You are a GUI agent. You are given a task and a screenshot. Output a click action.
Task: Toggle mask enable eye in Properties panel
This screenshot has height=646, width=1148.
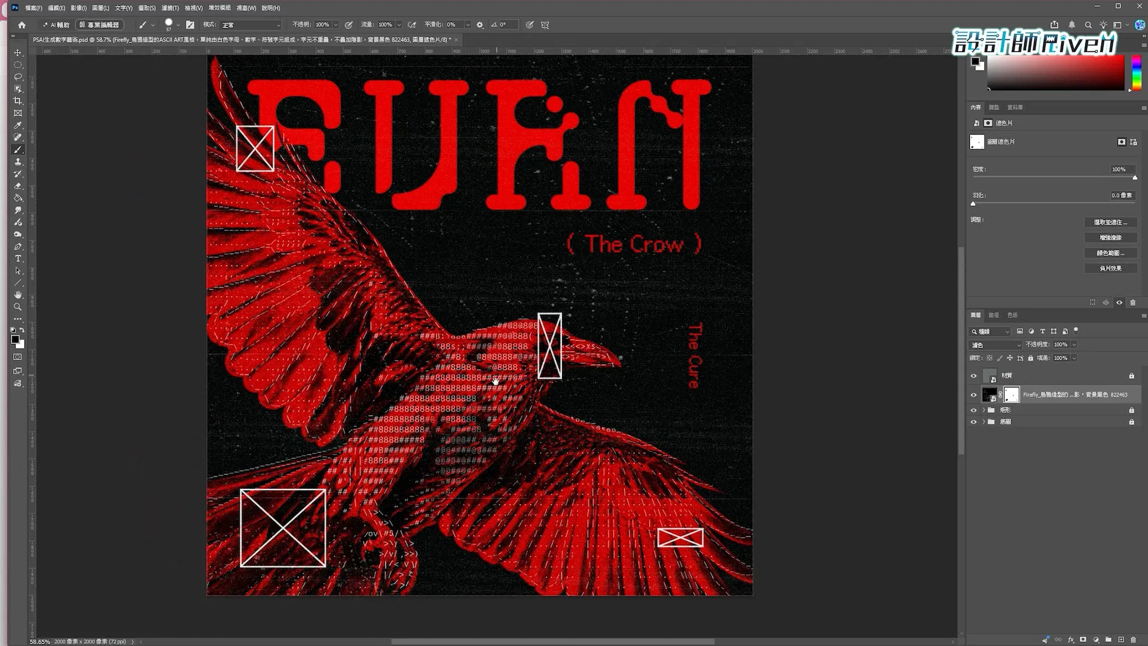[x=1119, y=303]
